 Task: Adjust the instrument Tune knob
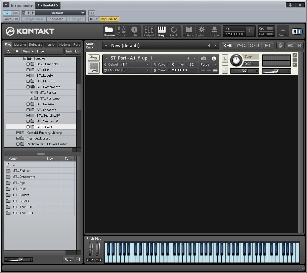[x=236, y=60]
